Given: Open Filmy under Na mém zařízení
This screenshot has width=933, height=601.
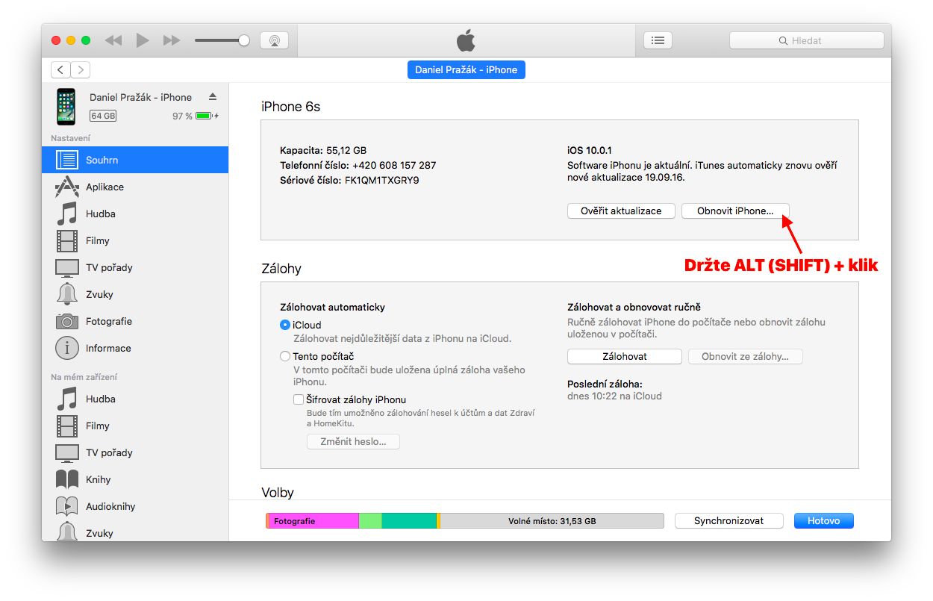Looking at the screenshot, I should tap(135, 426).
